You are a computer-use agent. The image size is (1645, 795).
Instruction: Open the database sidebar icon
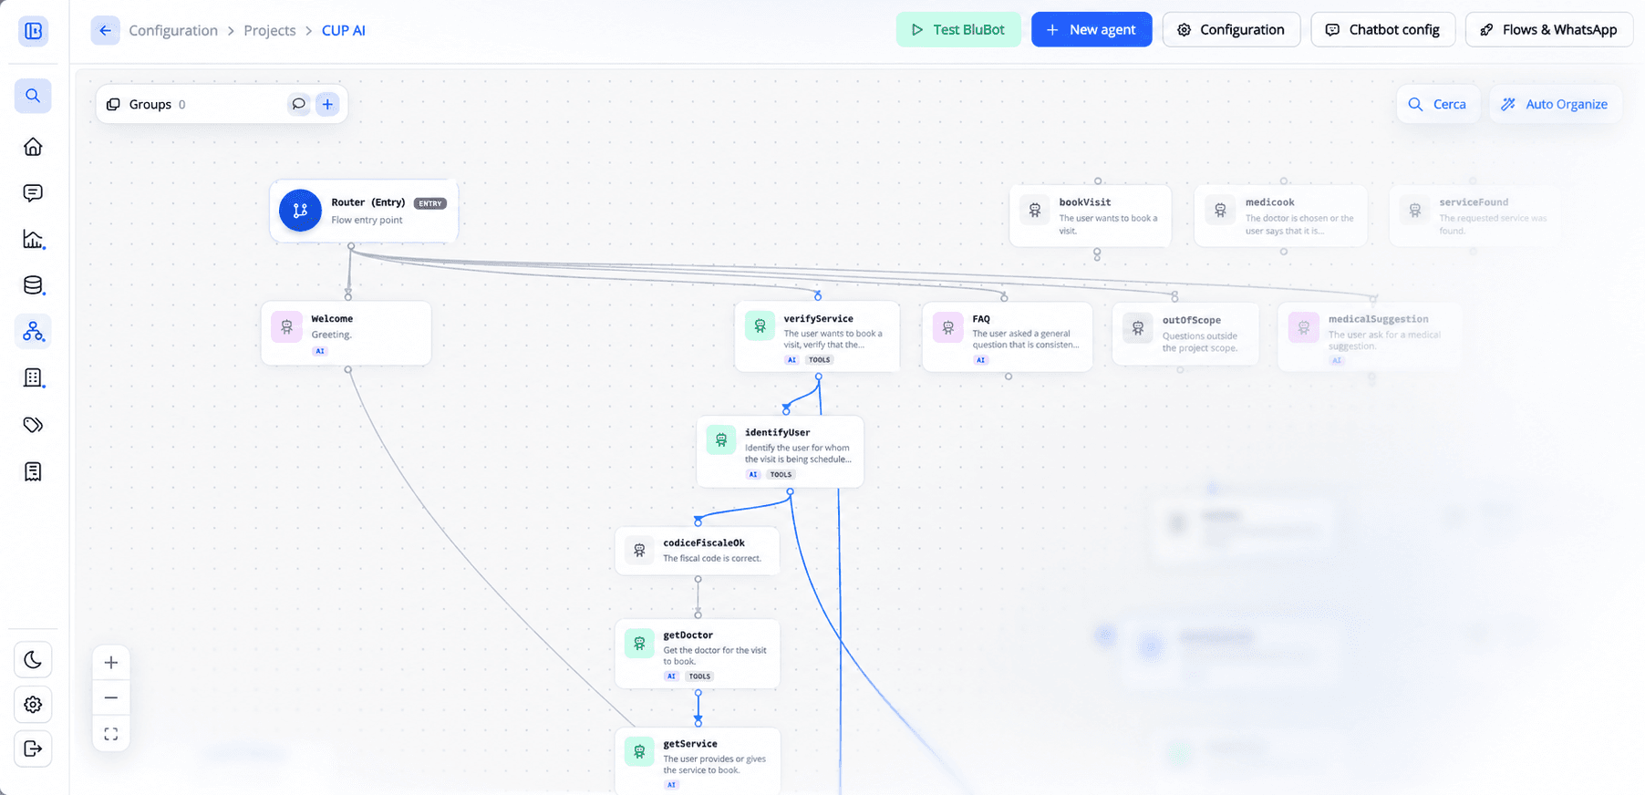point(33,285)
